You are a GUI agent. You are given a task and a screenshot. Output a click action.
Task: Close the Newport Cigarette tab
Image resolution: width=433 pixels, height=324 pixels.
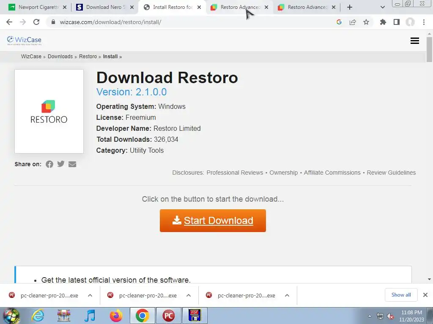point(65,7)
